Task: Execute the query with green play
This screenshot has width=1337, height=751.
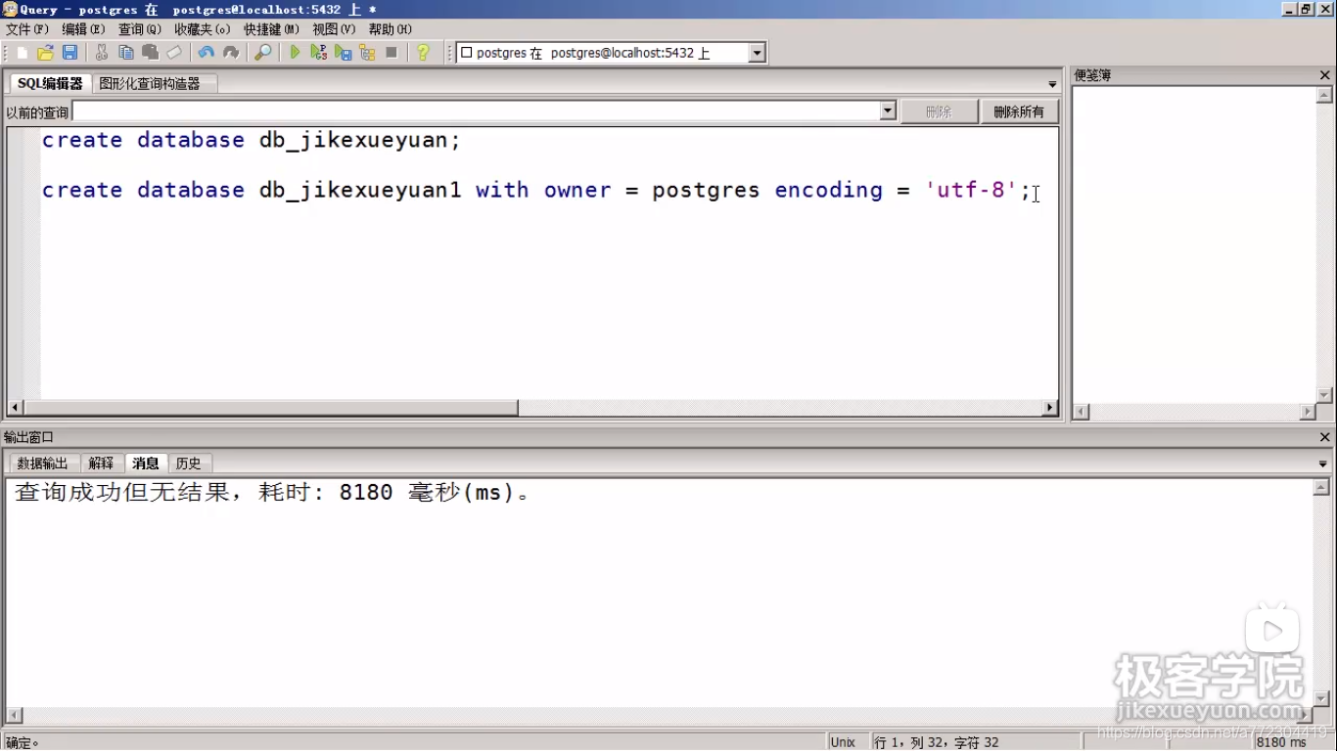Action: (x=295, y=53)
